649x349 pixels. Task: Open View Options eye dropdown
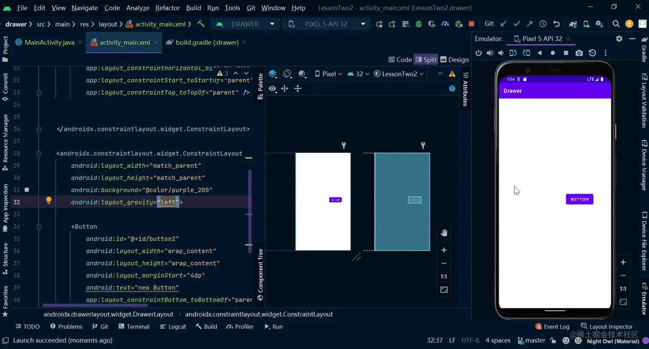(273, 89)
